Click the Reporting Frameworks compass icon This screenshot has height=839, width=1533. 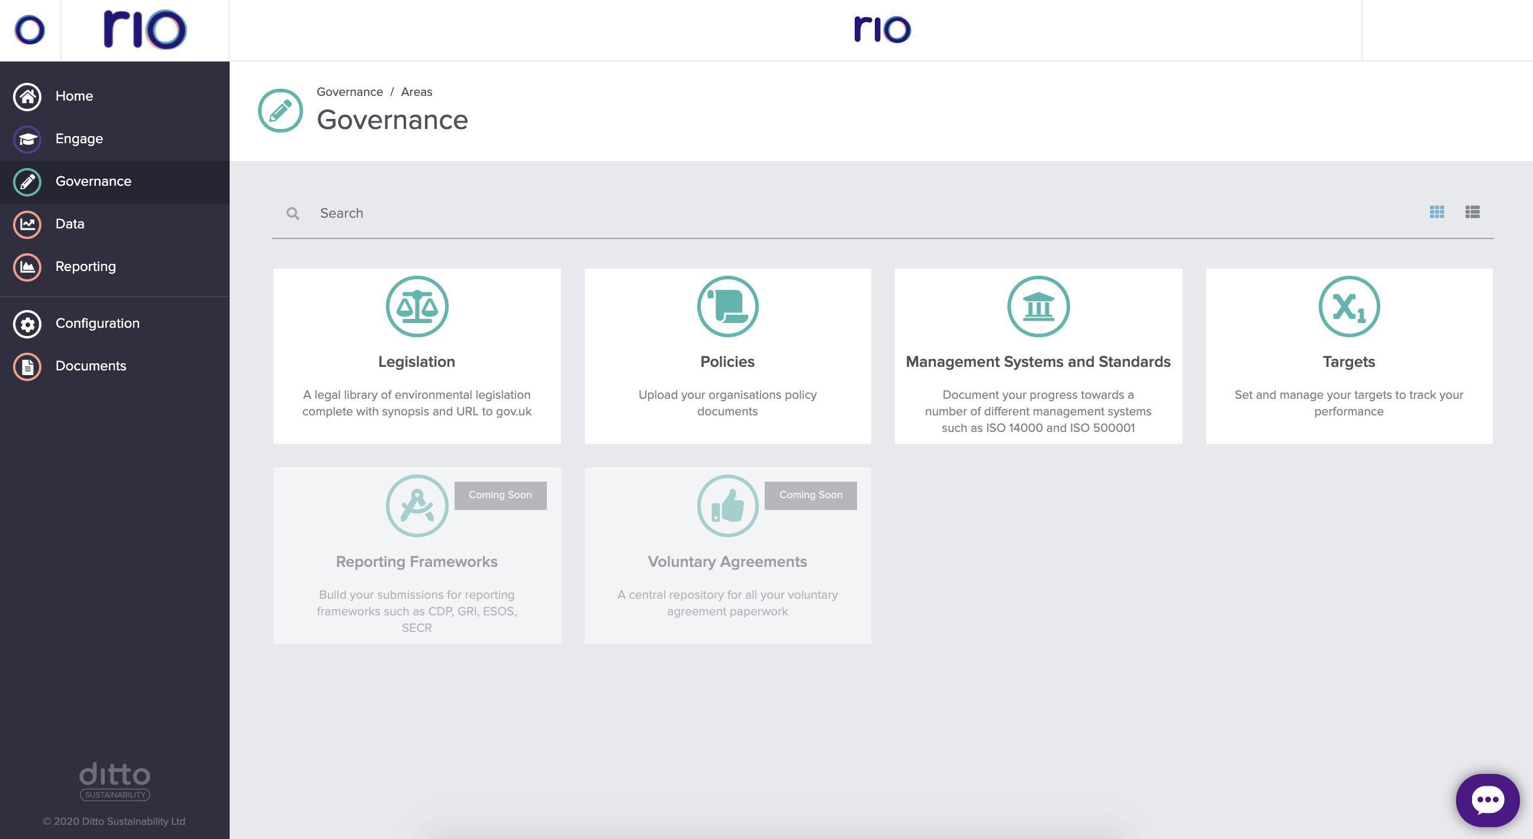(x=417, y=506)
